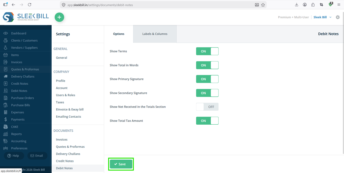Click Premium + Multi-User plan link
This screenshot has height=173, width=344.
[293, 17]
